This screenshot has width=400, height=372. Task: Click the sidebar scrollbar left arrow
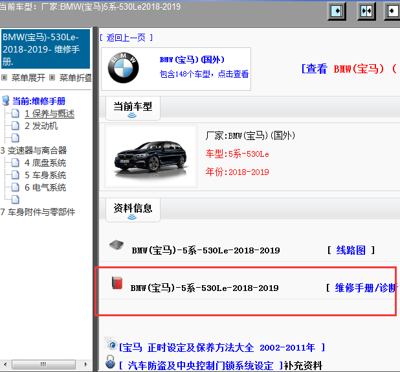pos(5,364)
